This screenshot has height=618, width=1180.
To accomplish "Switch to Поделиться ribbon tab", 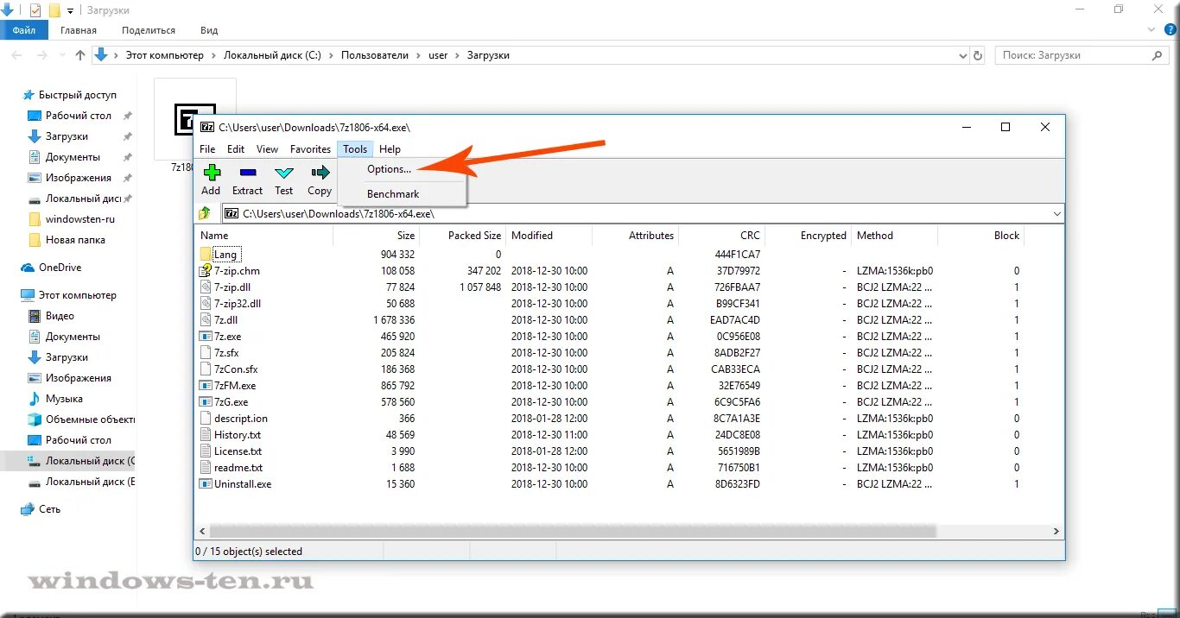I will [x=149, y=30].
